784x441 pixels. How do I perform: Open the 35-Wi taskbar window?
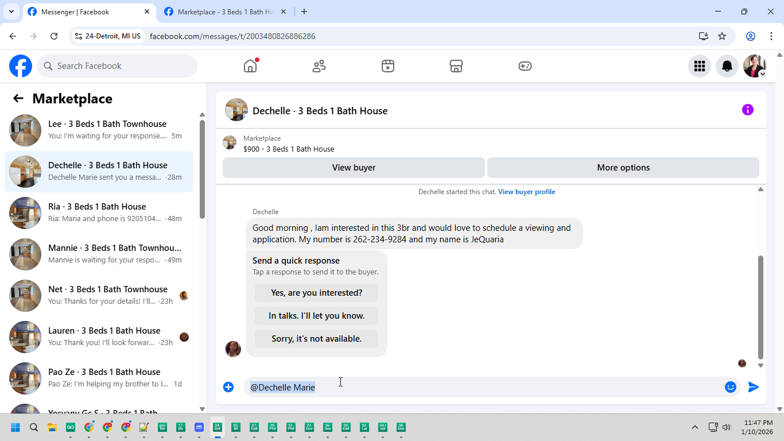236,427
